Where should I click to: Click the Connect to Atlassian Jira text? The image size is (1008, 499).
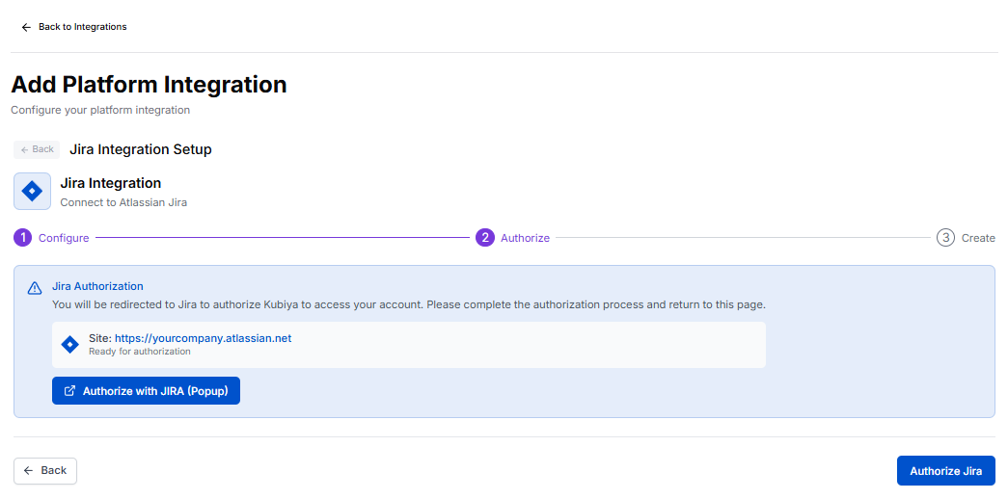pos(123,202)
